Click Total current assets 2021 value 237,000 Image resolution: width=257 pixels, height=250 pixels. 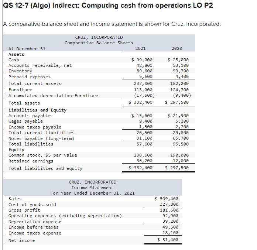(143, 83)
